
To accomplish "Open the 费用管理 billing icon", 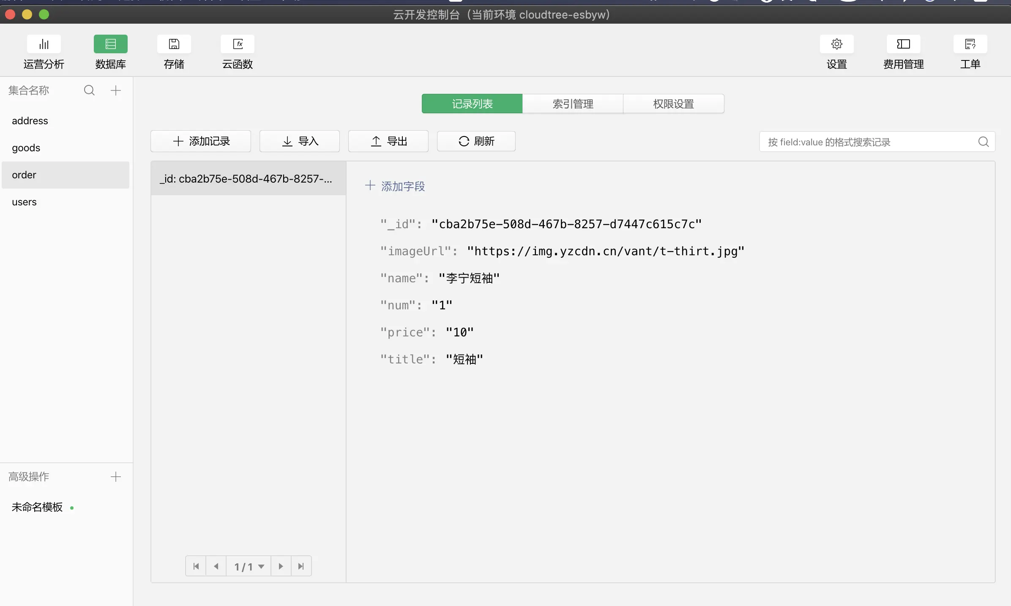I will click(x=903, y=44).
